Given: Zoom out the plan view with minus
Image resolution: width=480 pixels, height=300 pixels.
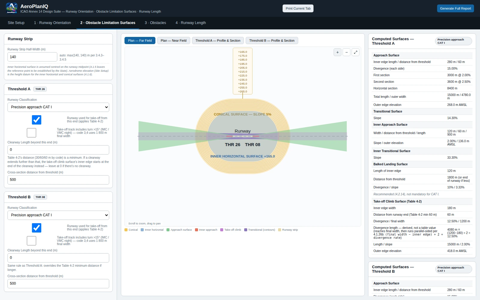Looking at the screenshot, I should click(346, 52).
